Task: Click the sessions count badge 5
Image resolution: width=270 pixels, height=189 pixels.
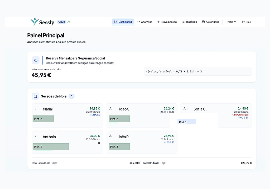Action: pyautogui.click(x=71, y=96)
